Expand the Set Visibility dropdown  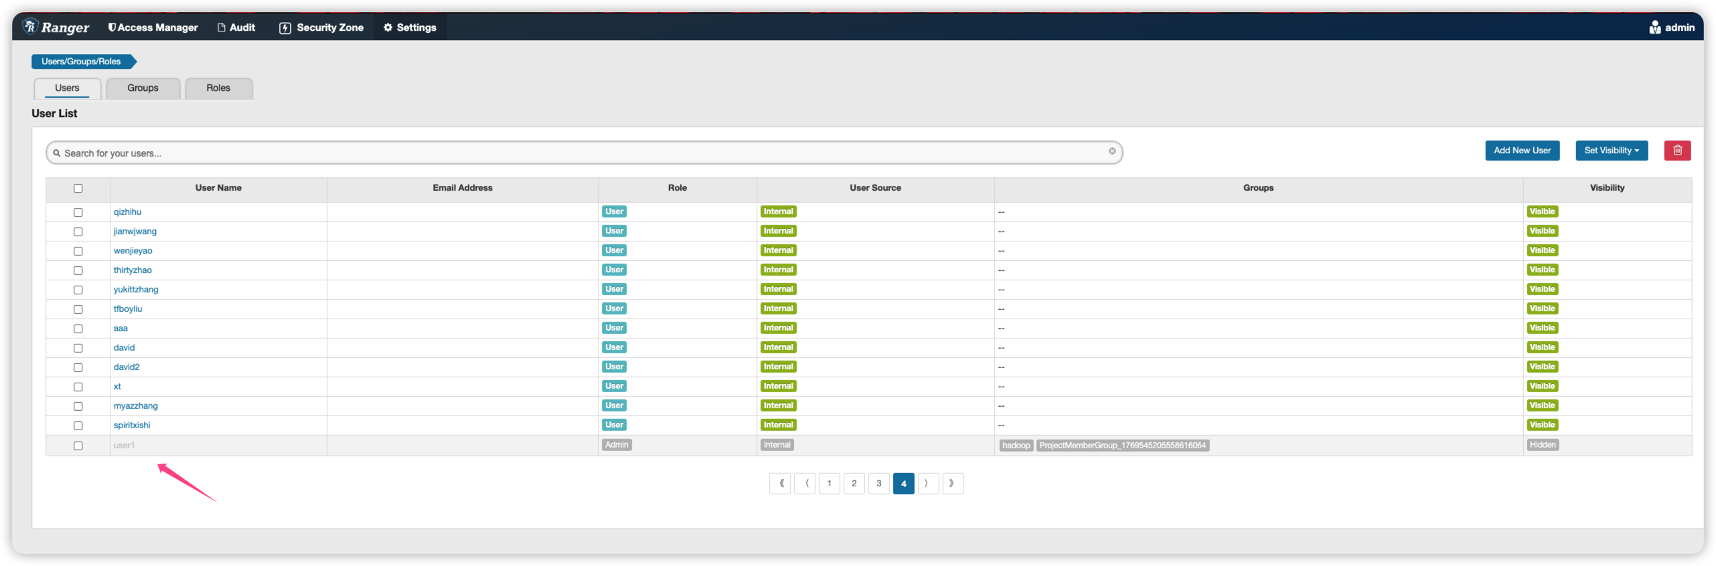[1611, 151]
